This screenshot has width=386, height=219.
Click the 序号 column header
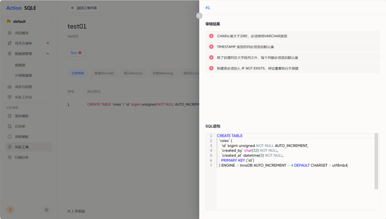point(71,91)
